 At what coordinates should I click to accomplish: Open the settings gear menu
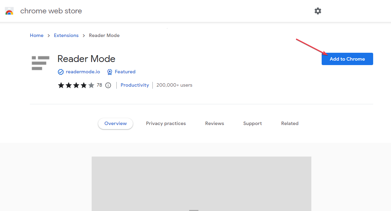pyautogui.click(x=318, y=11)
